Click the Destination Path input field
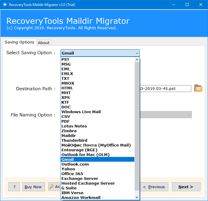Viewport: 208px width, 201px height. click(x=165, y=88)
